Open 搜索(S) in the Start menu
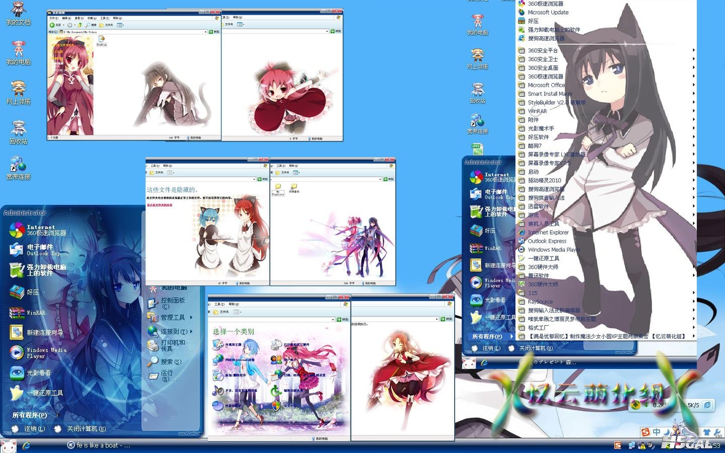725x453 pixels. tap(165, 361)
